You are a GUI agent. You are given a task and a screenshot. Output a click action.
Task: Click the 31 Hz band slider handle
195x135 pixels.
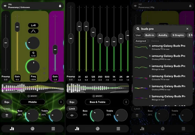coord(79,26)
